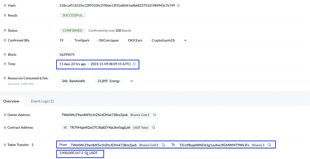Switch to Event Logs (1) tab
The image size is (310, 159).
42,101
